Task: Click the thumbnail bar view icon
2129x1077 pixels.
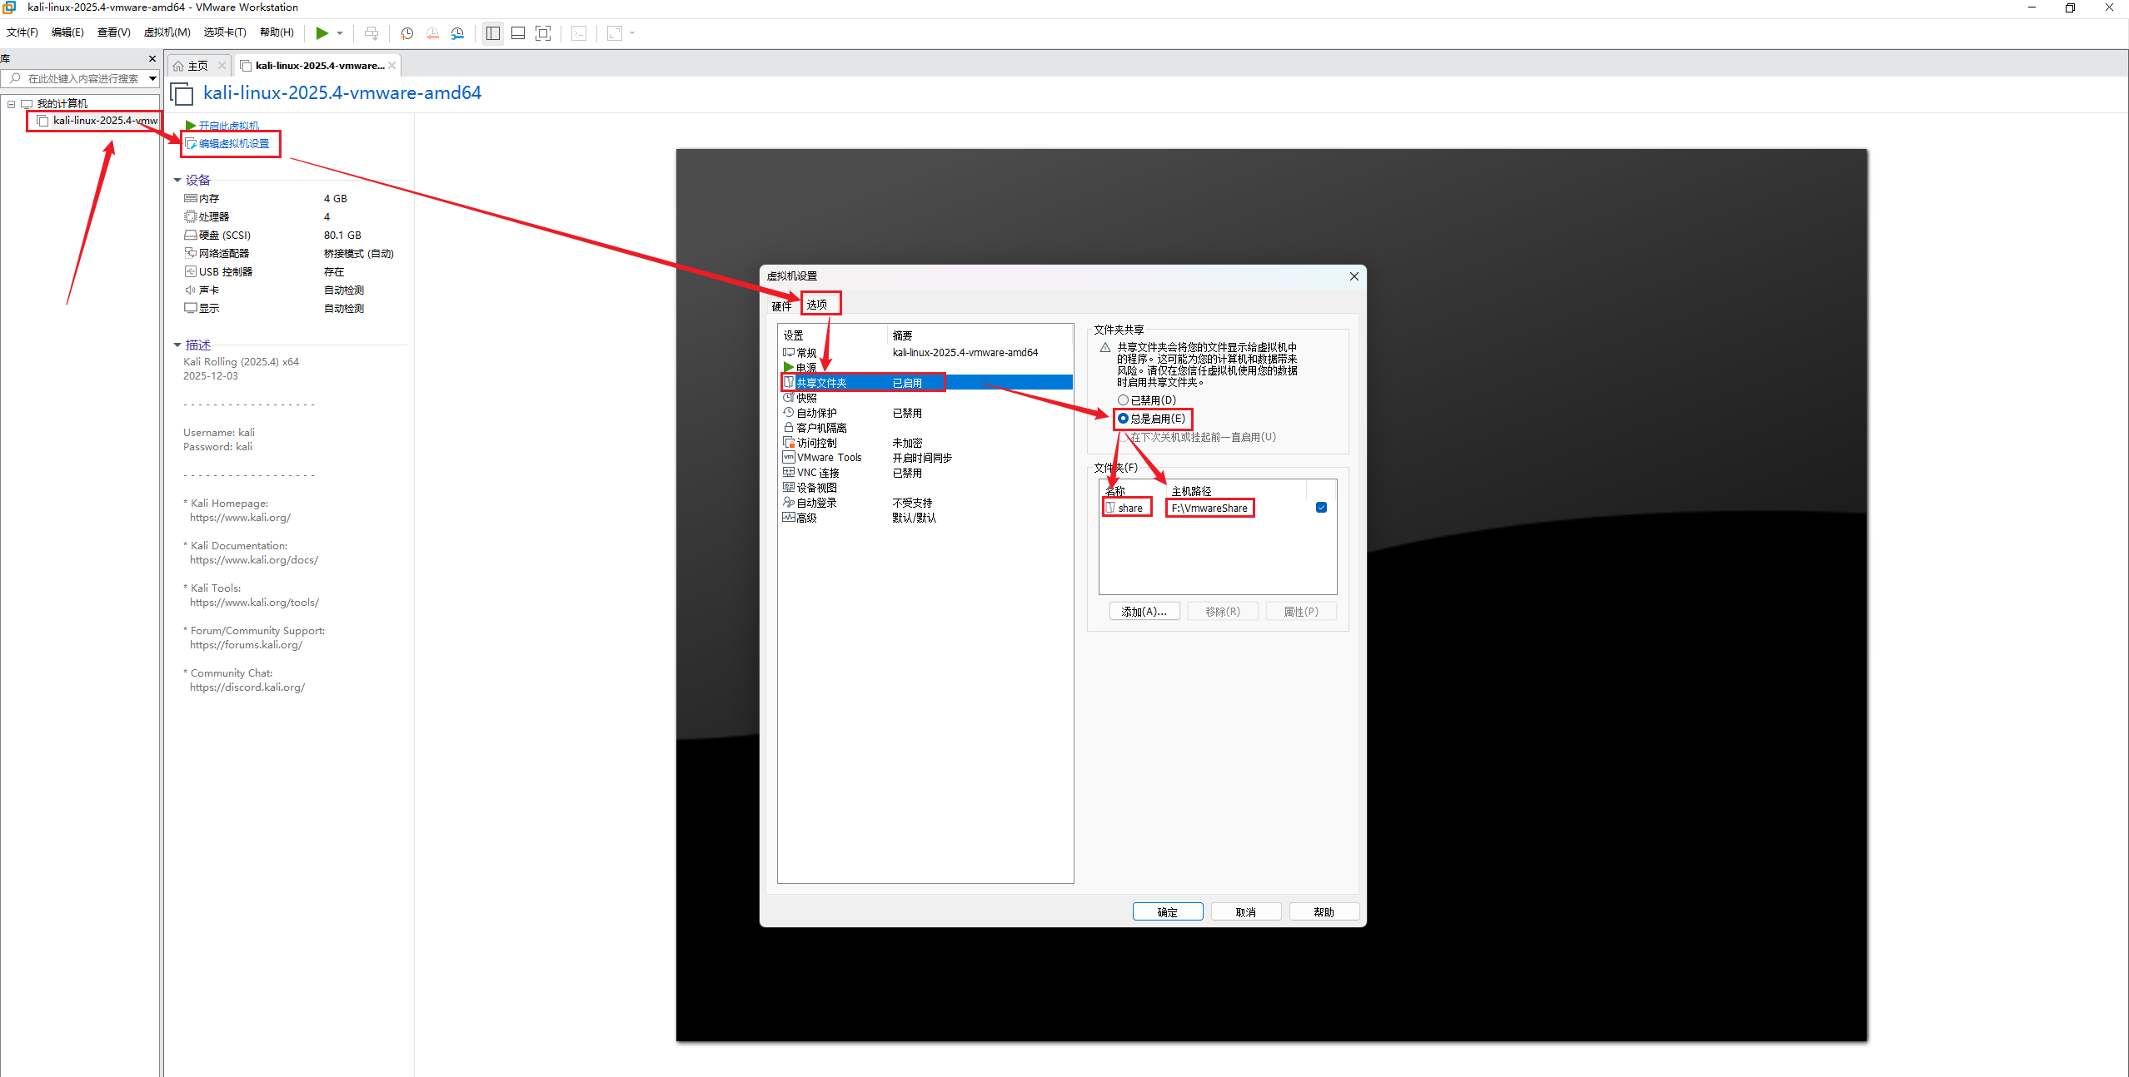Action: pos(518,33)
